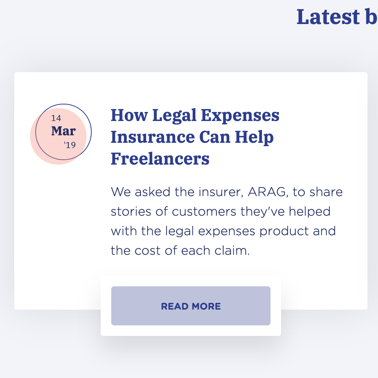Click the text the cost of each claim
Image resolution: width=378 pixels, height=378 pixels.
(x=180, y=250)
